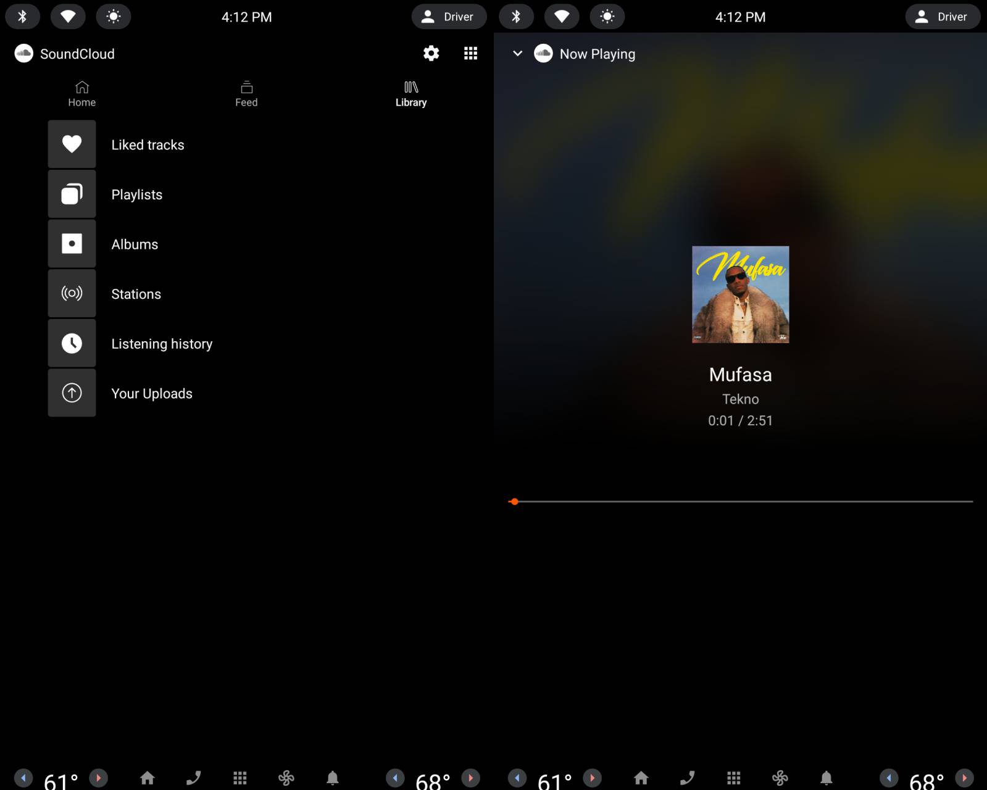Raise the 61° temperature in the Now Playing panel

(x=592, y=778)
